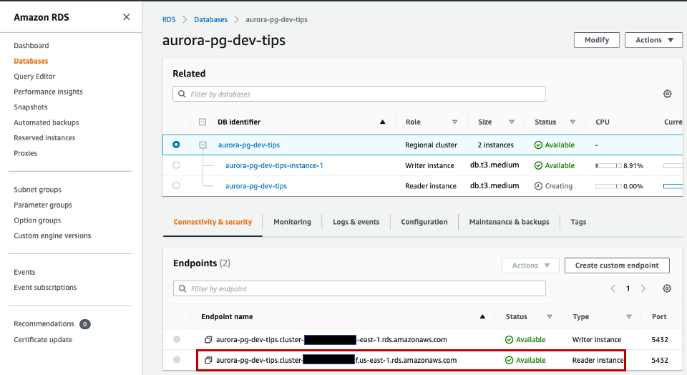The image size is (687, 375).
Task: Open Snapshots in sidebar
Action: (x=30, y=107)
